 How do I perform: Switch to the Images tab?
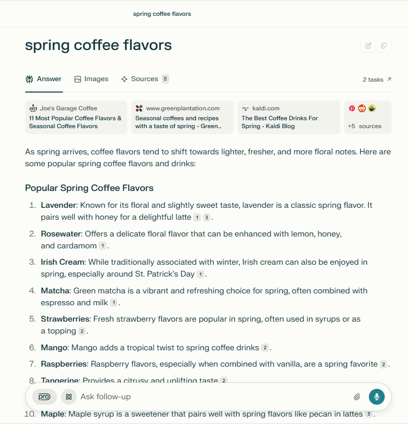click(x=91, y=79)
